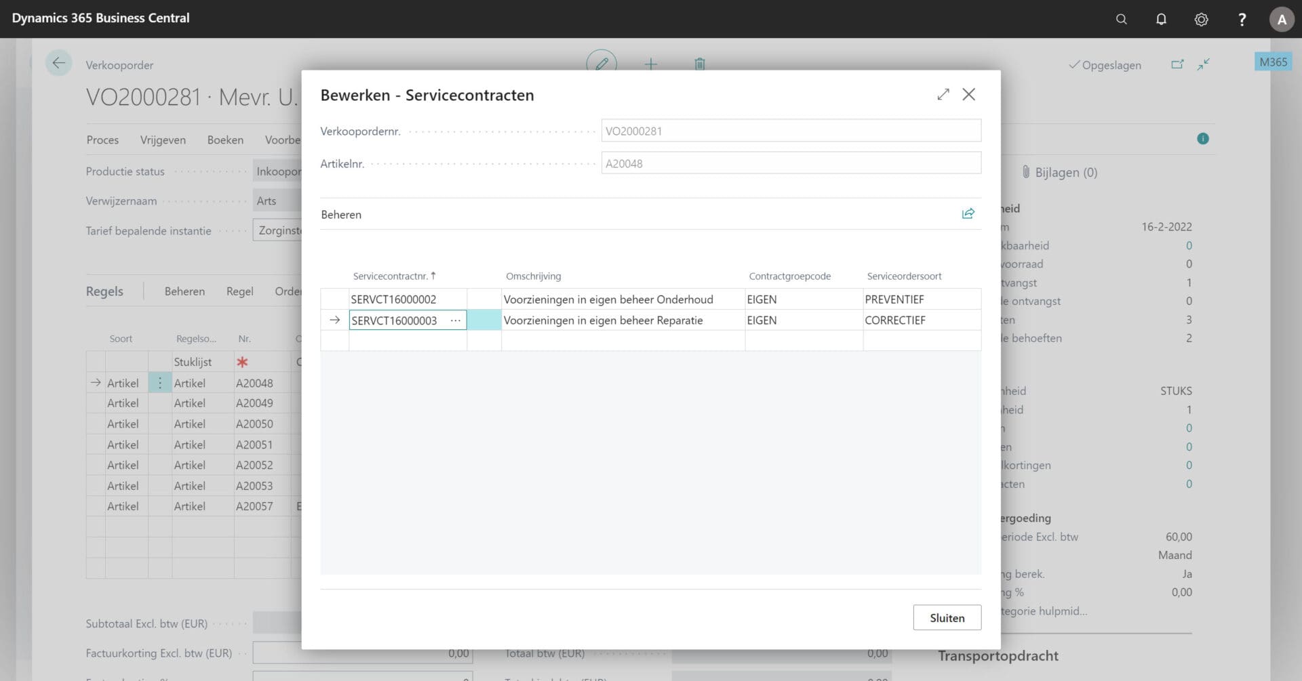1302x681 pixels.
Task: Open the settings gear menu
Action: pyautogui.click(x=1201, y=19)
